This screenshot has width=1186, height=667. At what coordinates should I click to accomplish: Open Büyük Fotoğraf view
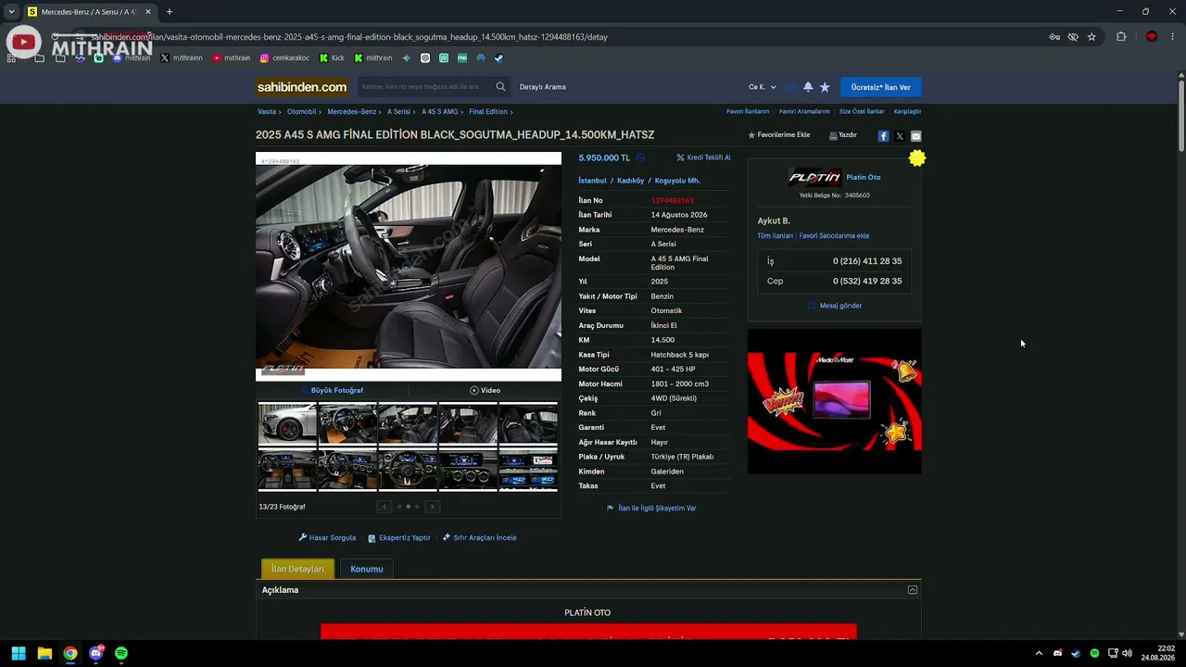coord(332,390)
